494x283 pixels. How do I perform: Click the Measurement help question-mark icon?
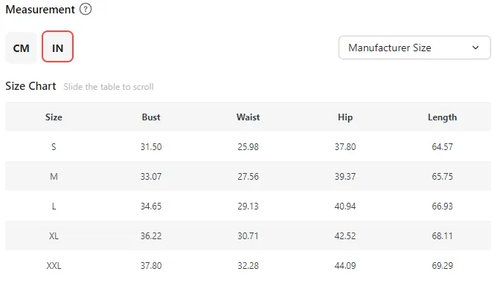point(86,9)
